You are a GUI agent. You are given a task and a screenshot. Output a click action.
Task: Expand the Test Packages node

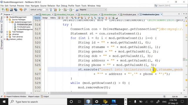[7, 32]
